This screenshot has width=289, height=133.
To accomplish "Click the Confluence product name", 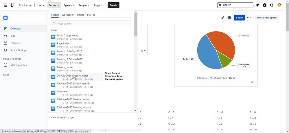I will pyautogui.click(x=25, y=5).
